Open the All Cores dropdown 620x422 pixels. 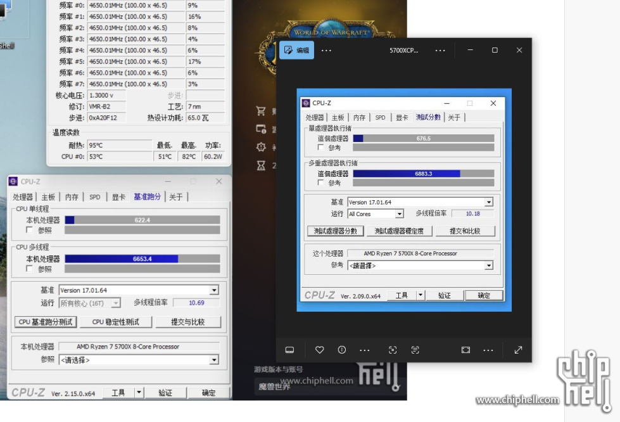click(400, 214)
